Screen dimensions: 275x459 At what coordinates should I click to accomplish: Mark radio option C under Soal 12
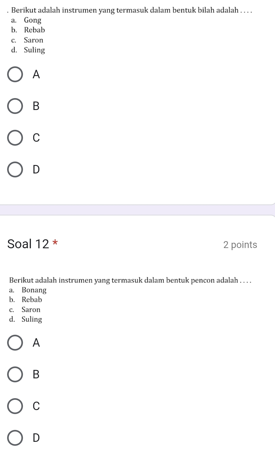pyautogui.click(x=15, y=406)
